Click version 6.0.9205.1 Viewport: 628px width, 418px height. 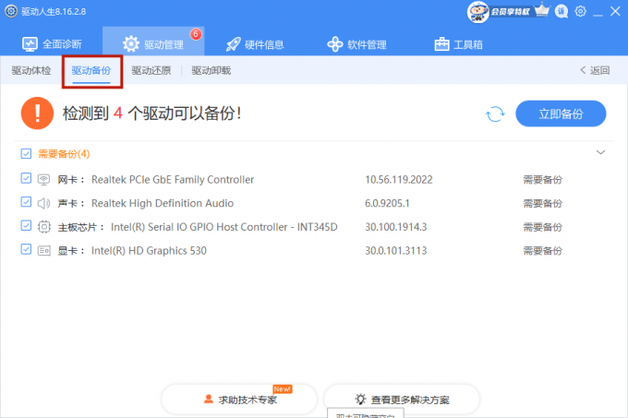[387, 203]
